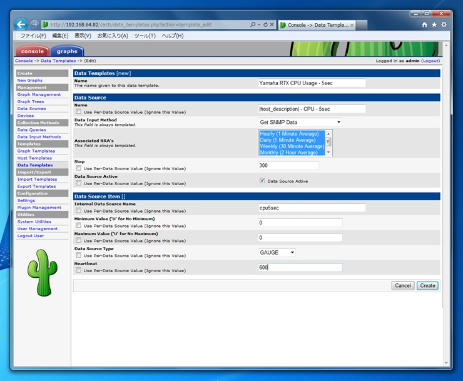Click the Step input field
This screenshot has width=463, height=381.
[288, 165]
